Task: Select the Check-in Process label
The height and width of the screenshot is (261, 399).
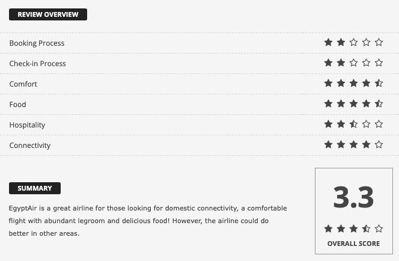Action: click(x=38, y=64)
